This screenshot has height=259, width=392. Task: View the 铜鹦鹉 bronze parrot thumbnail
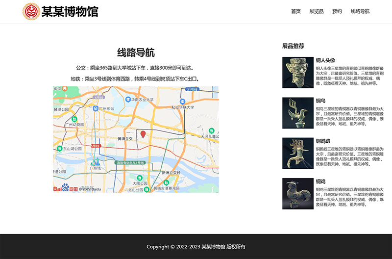[297, 153]
